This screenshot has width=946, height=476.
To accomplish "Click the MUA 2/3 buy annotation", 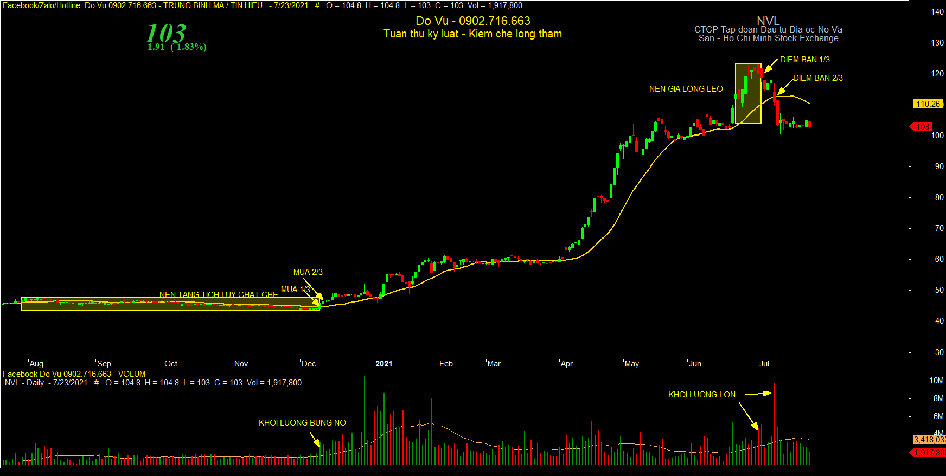I will [x=308, y=272].
